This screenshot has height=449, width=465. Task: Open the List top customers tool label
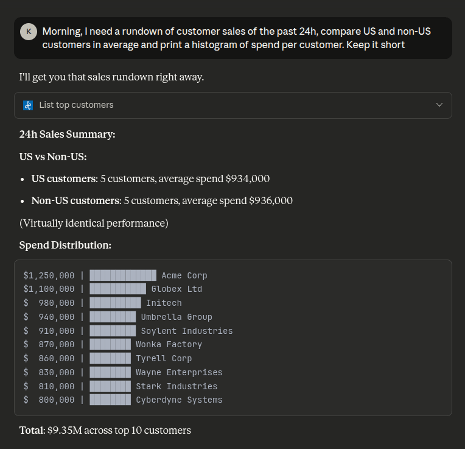pos(76,105)
